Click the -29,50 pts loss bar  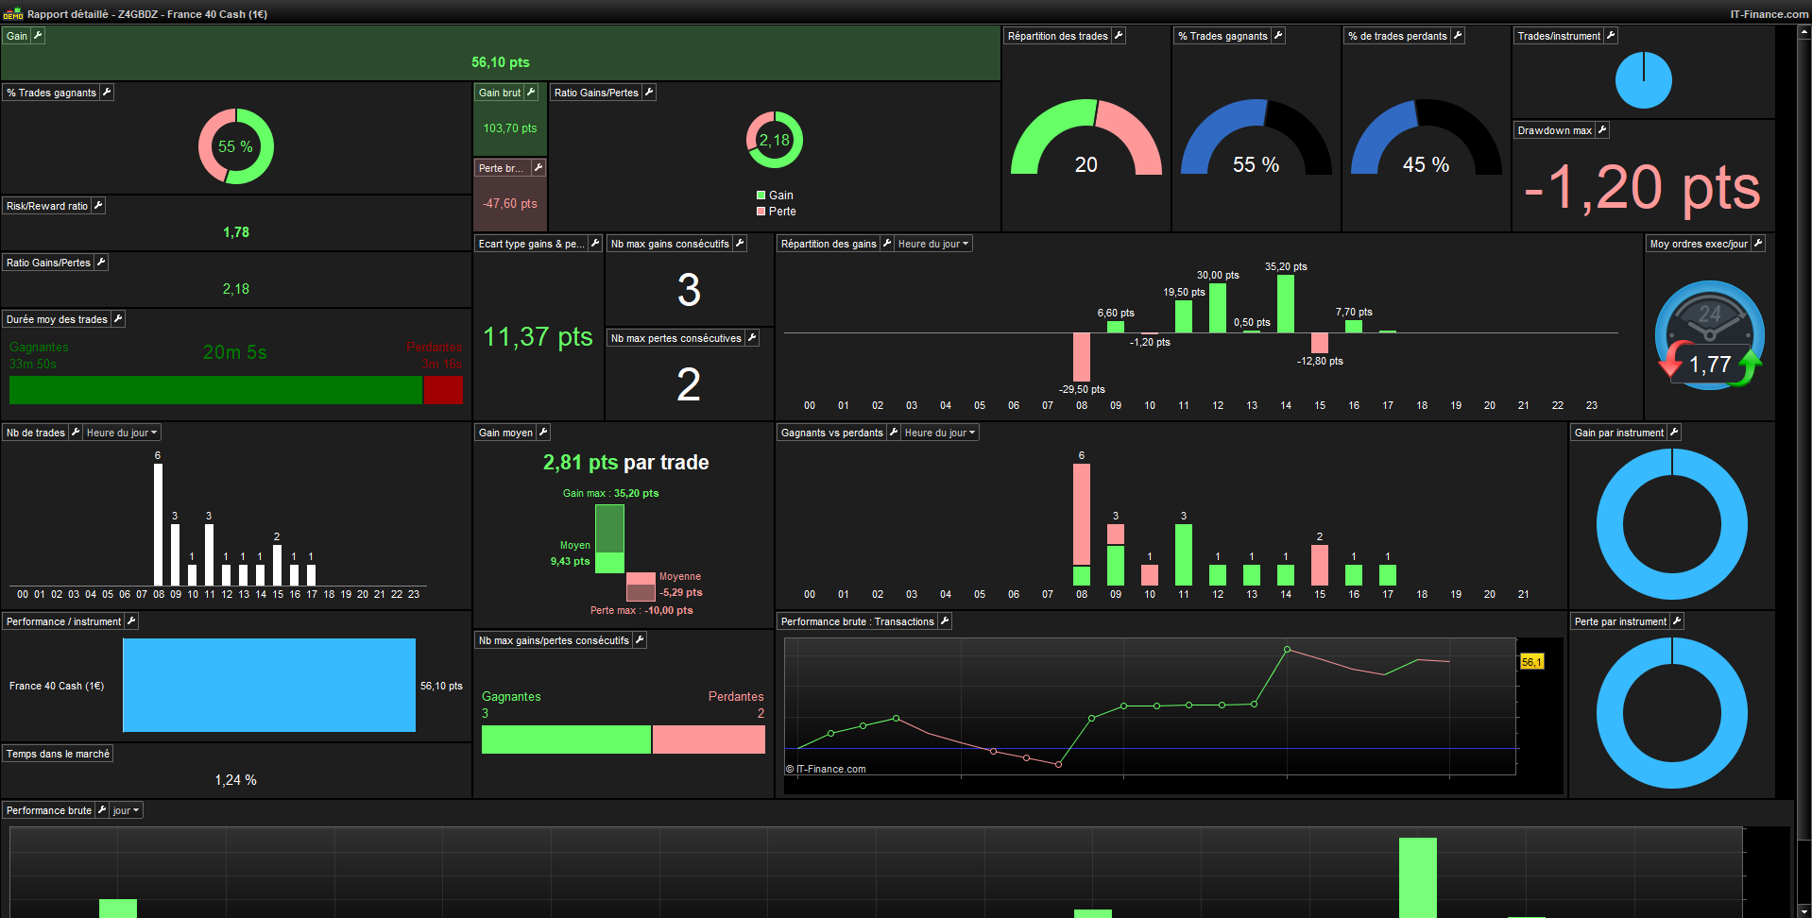point(1082,357)
